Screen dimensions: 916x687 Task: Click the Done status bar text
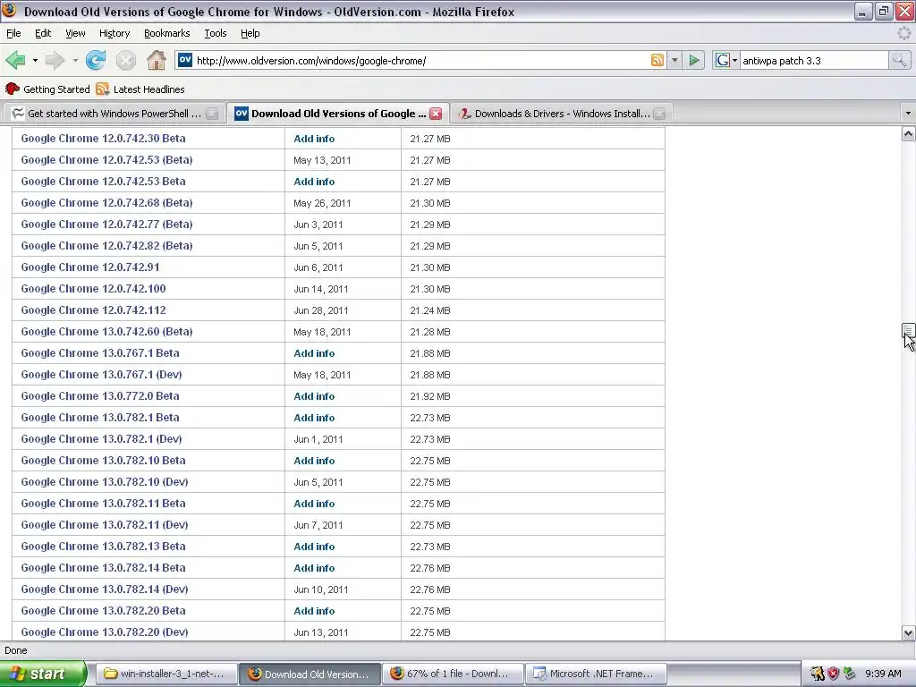(x=16, y=650)
